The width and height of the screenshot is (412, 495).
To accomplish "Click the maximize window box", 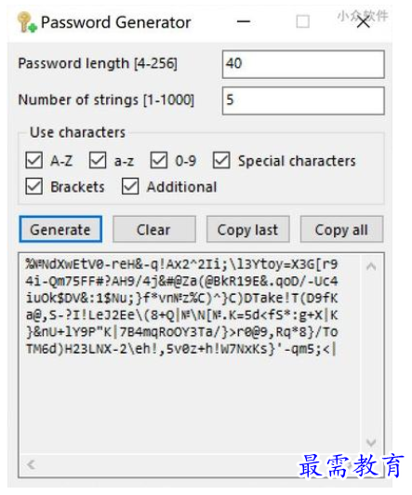I will point(303,21).
